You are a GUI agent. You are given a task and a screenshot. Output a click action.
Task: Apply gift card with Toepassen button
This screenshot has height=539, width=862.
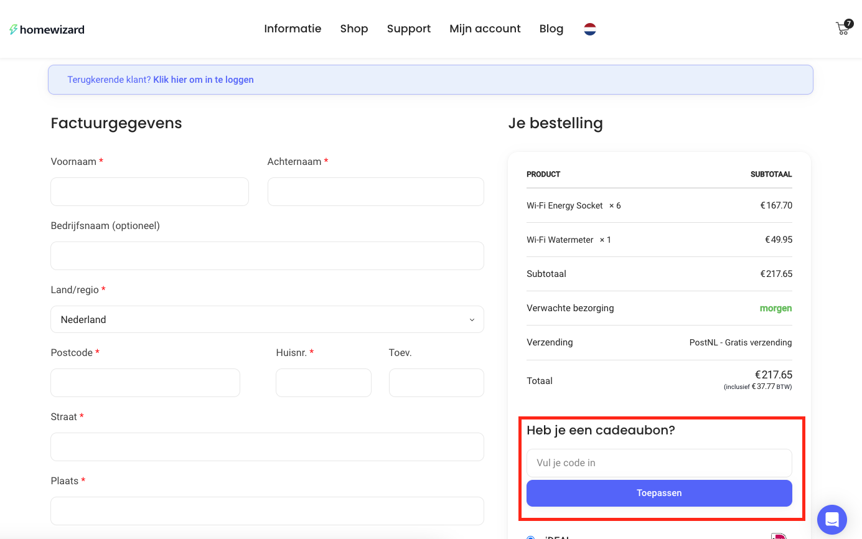pyautogui.click(x=659, y=493)
